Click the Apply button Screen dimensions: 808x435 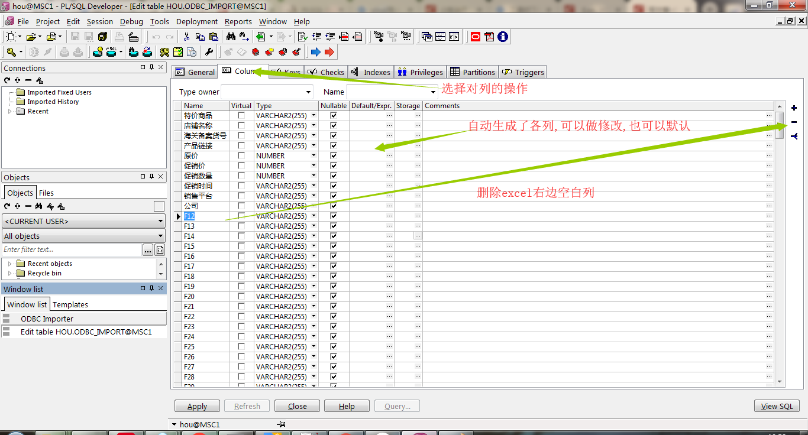click(x=197, y=406)
